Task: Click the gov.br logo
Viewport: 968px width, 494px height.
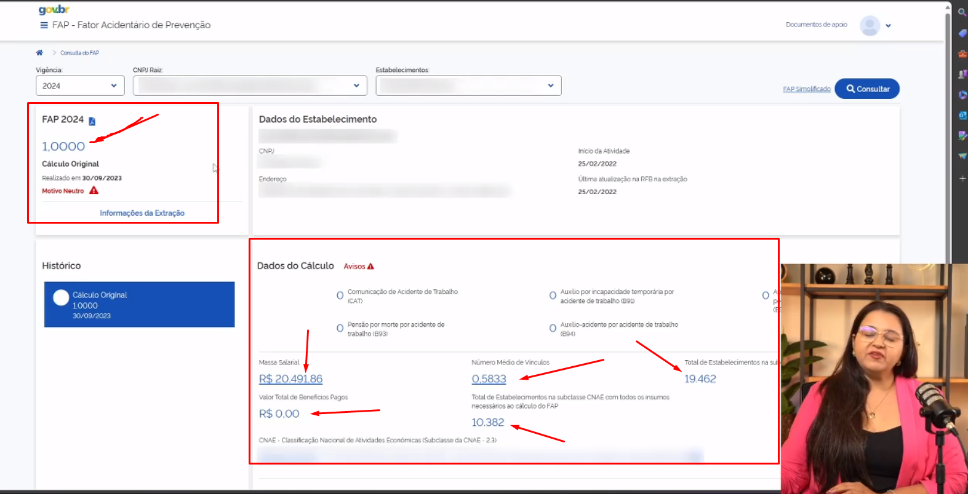Action: (54, 10)
